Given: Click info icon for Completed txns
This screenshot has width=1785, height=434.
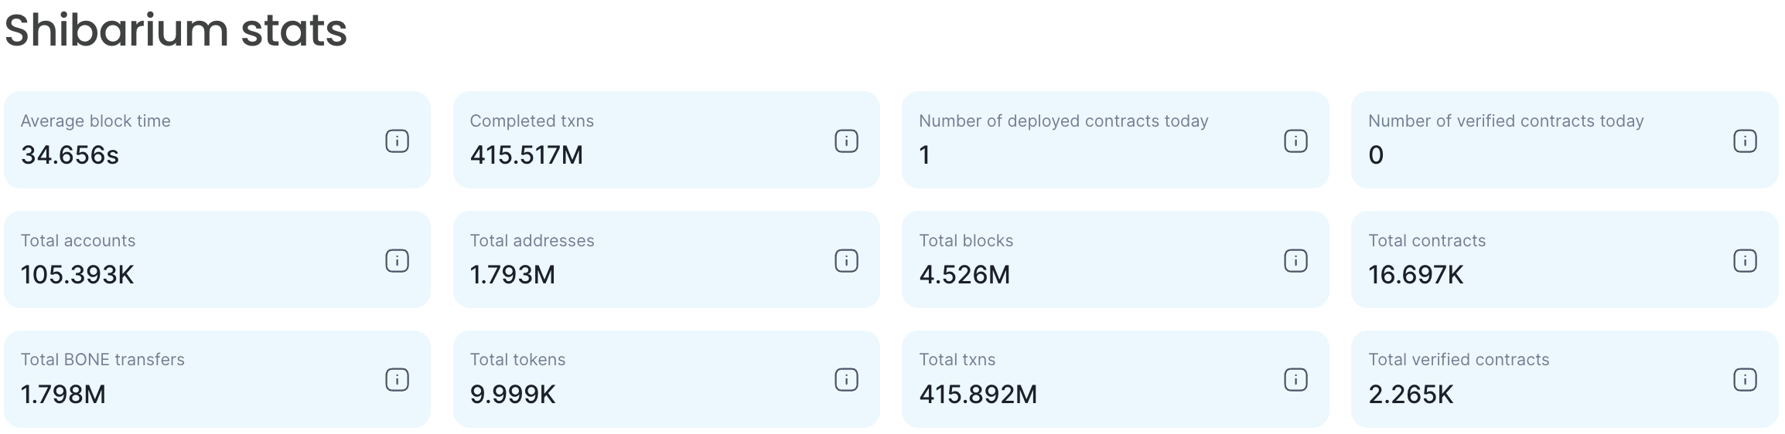Looking at the screenshot, I should point(846,141).
